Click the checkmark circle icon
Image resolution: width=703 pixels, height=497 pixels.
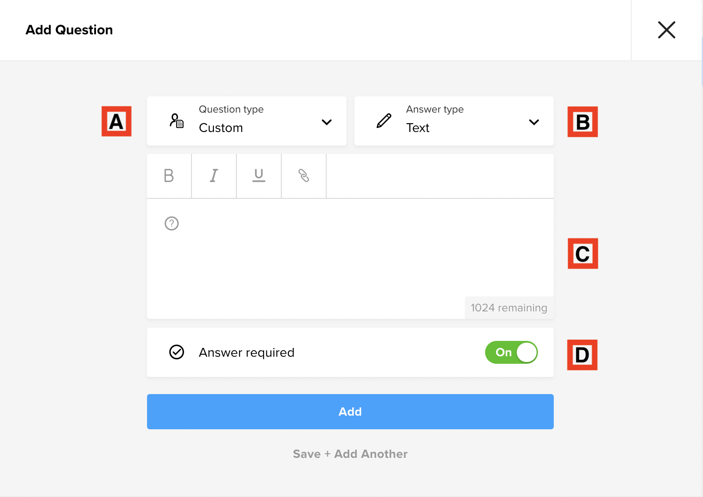pyautogui.click(x=177, y=352)
